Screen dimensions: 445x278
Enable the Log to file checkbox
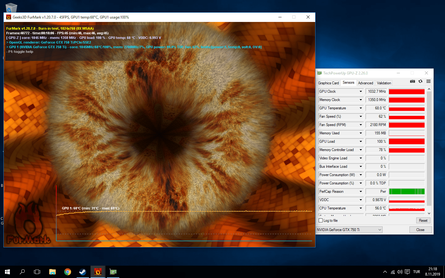click(321, 221)
